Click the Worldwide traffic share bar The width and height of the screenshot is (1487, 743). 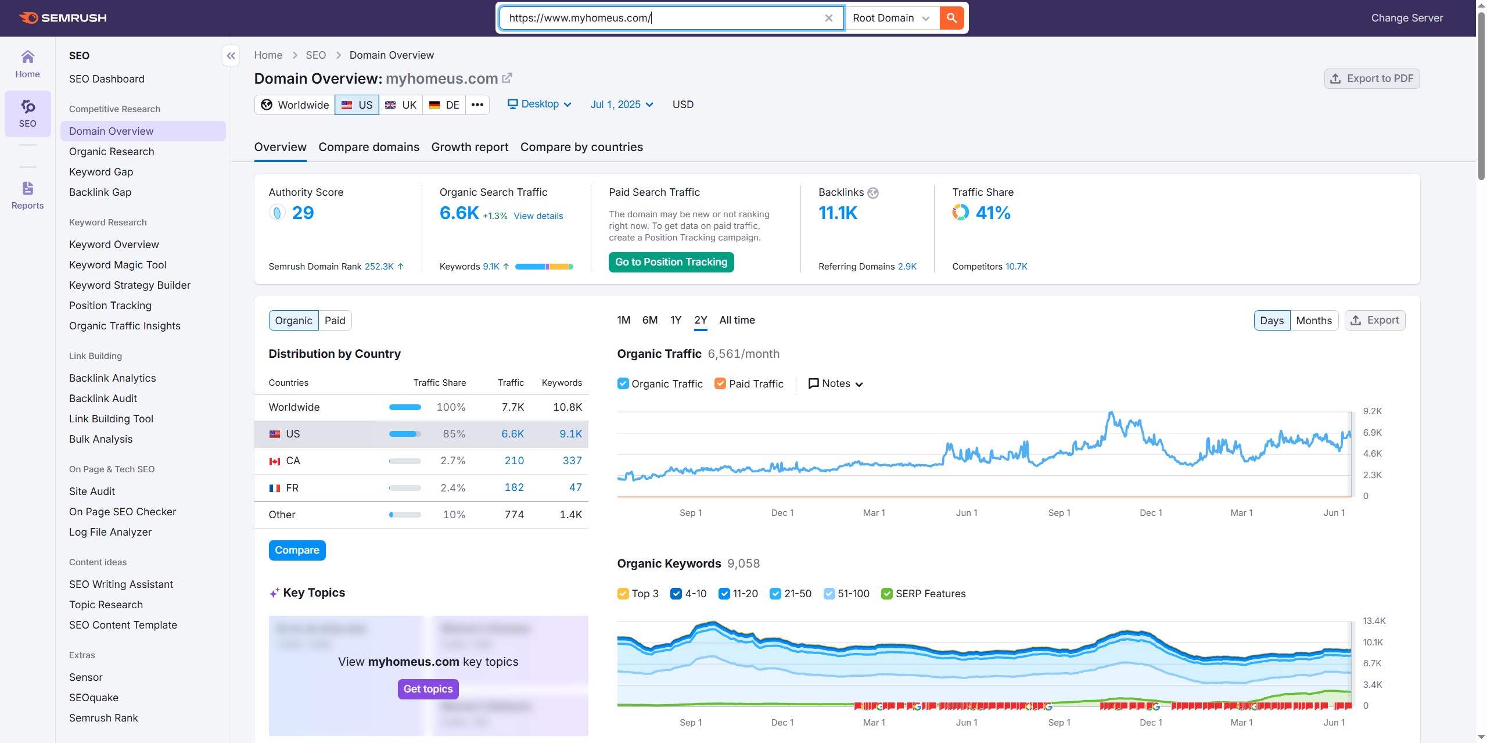tap(405, 407)
